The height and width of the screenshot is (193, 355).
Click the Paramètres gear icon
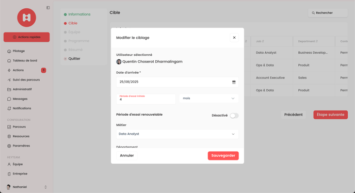coord(9,146)
